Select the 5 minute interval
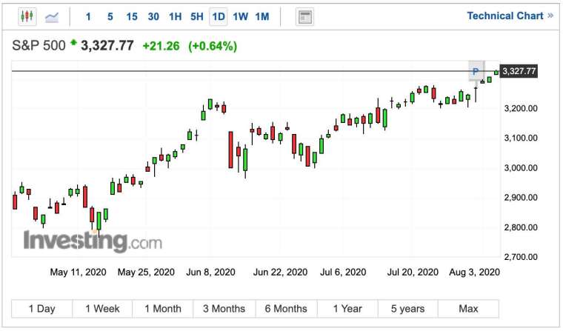 (110, 16)
